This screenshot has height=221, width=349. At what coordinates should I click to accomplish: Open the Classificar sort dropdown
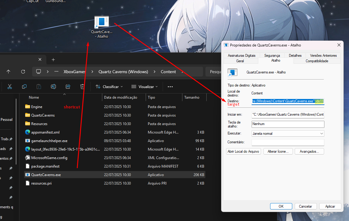[109, 87]
